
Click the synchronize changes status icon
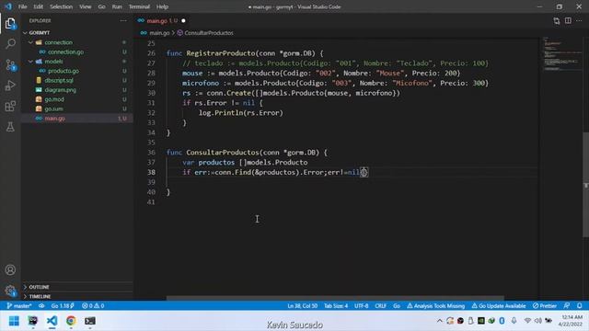tap(41, 306)
